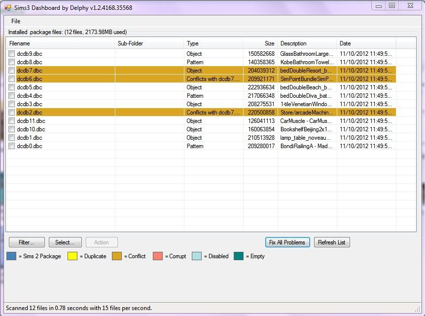
Task: Click the SimPointBundleSimP description cell
Action: (307, 79)
